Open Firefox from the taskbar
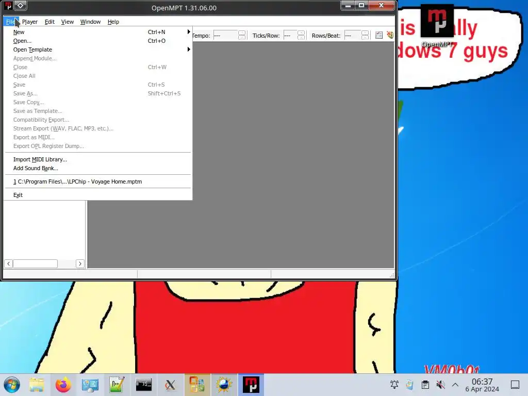The height and width of the screenshot is (396, 528). coord(63,385)
